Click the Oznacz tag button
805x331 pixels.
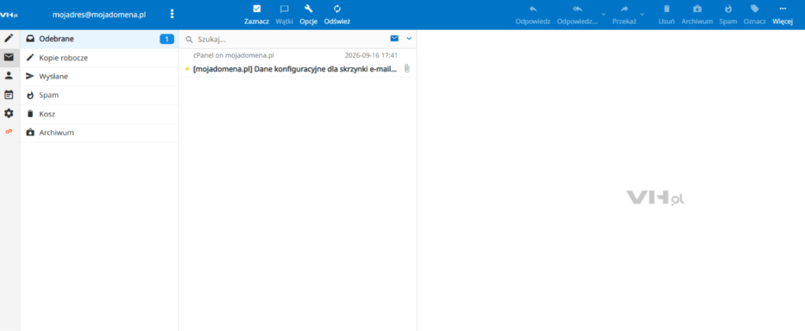pos(755,15)
